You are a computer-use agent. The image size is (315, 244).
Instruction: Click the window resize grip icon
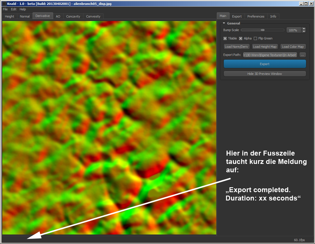point(312,241)
